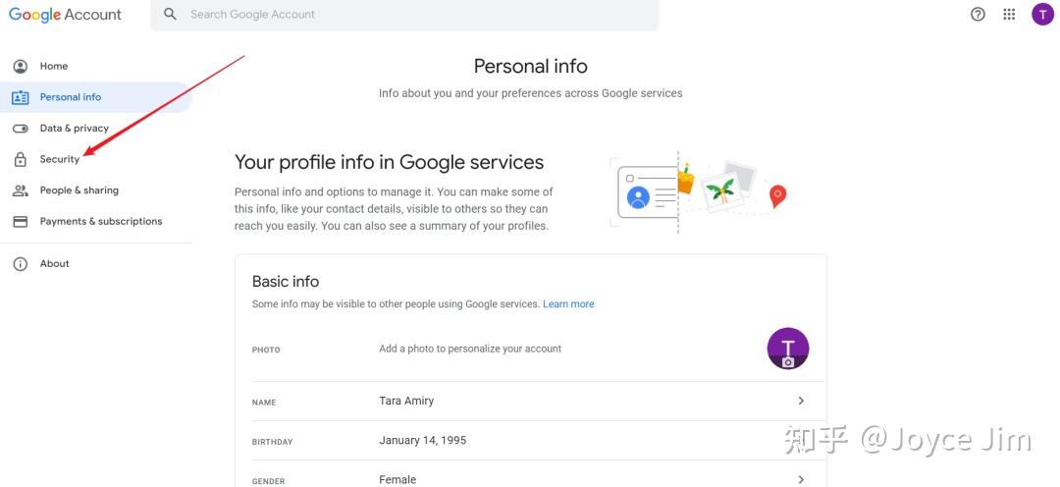
Task: Open People & sharing menu item
Action: (79, 190)
